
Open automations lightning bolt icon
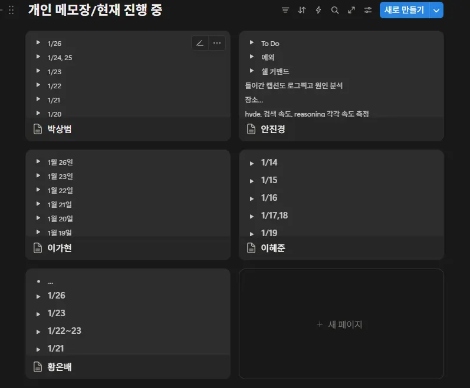(318, 10)
